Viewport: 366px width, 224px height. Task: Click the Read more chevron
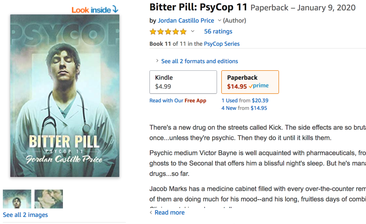coord(151,212)
